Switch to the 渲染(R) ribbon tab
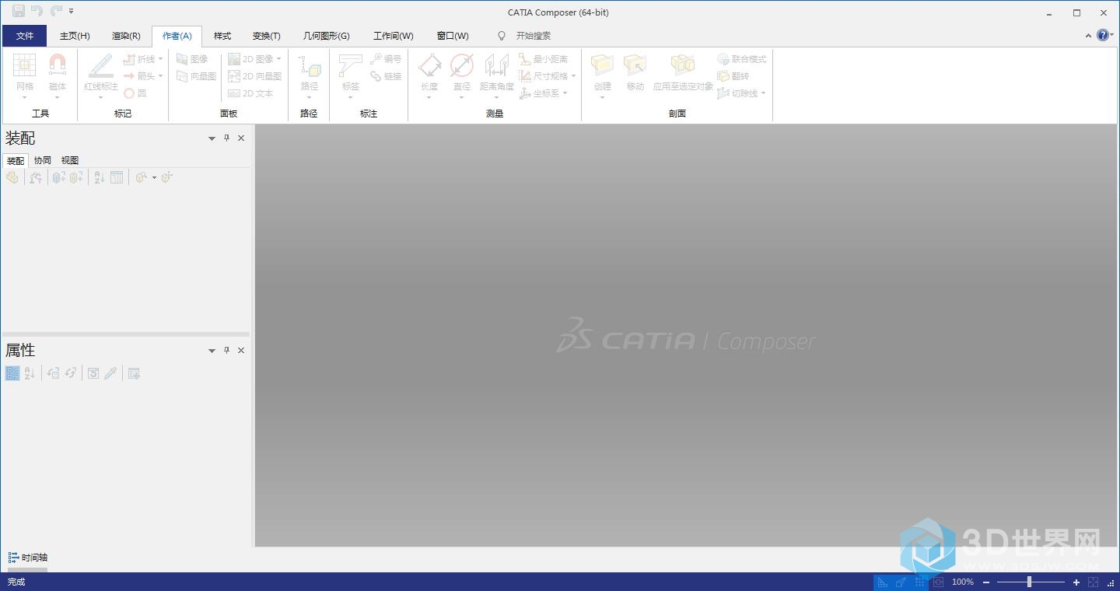The image size is (1120, 591). [x=126, y=36]
